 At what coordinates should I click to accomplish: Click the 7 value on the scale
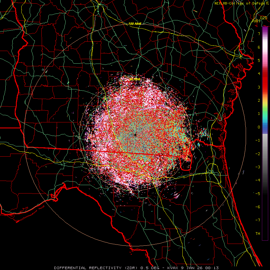tap(259, 34)
